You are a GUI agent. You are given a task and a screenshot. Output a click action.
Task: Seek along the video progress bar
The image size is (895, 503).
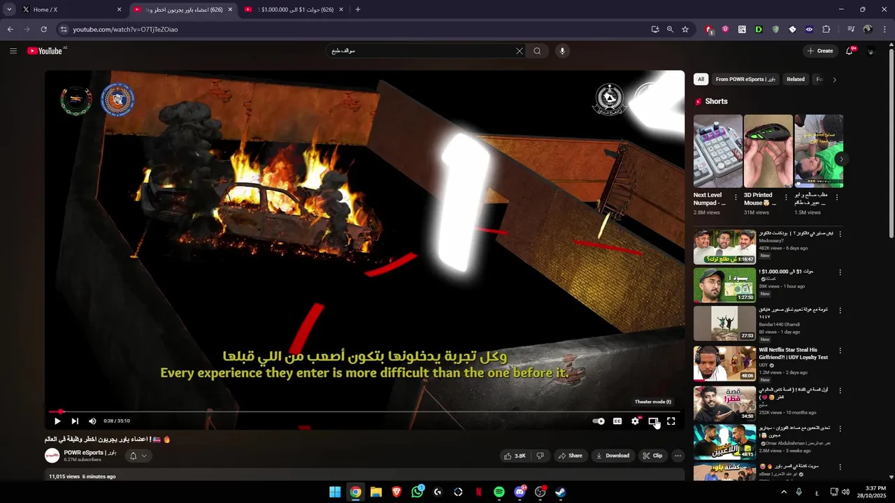click(364, 411)
